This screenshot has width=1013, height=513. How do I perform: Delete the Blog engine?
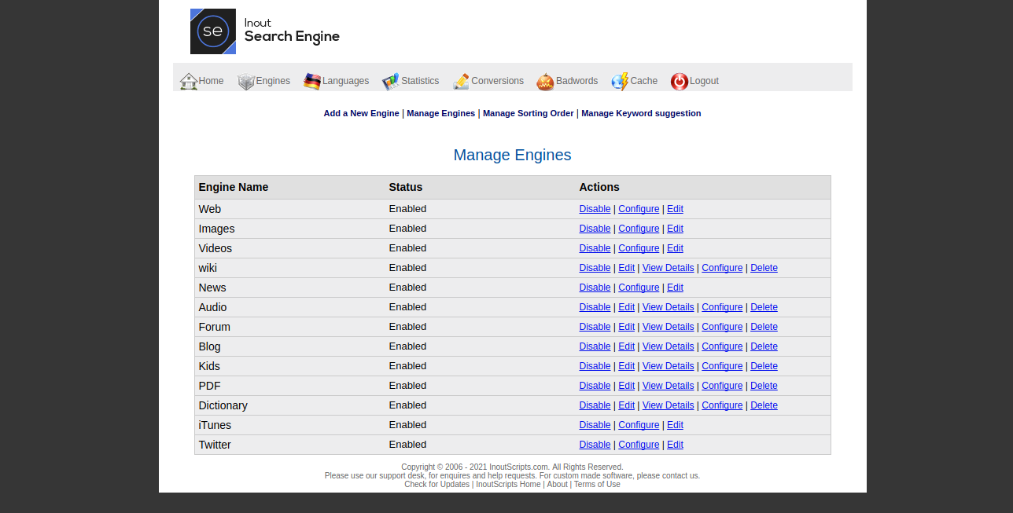(x=764, y=346)
